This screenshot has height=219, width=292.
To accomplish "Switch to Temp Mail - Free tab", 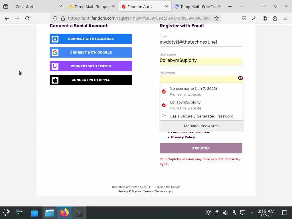I will point(198,7).
